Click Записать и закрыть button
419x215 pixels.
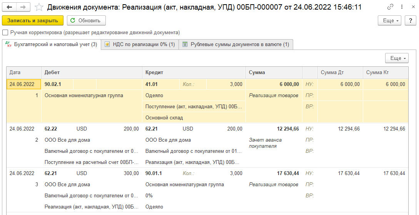[x=33, y=20]
